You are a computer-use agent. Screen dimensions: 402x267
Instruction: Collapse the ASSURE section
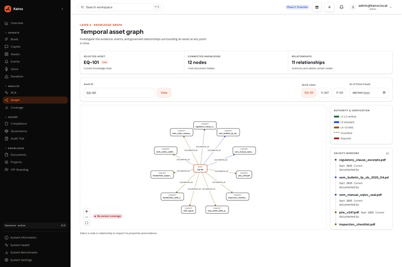coord(11,117)
